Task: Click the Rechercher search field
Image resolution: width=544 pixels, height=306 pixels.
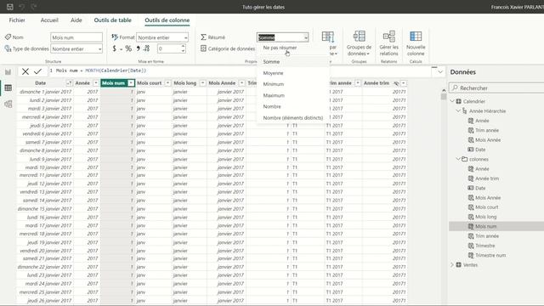Action: coord(496,88)
